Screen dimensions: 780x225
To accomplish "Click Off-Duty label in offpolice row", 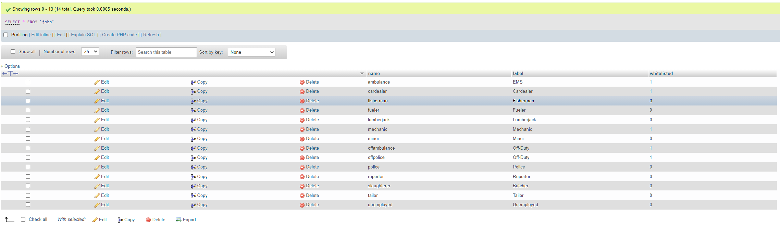I will [x=521, y=158].
